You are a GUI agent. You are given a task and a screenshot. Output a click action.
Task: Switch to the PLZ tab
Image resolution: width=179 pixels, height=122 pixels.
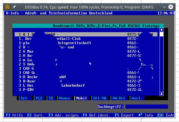[39, 98]
